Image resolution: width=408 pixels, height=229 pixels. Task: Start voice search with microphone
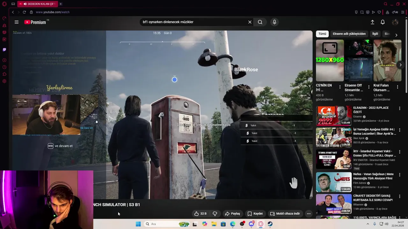[274, 22]
